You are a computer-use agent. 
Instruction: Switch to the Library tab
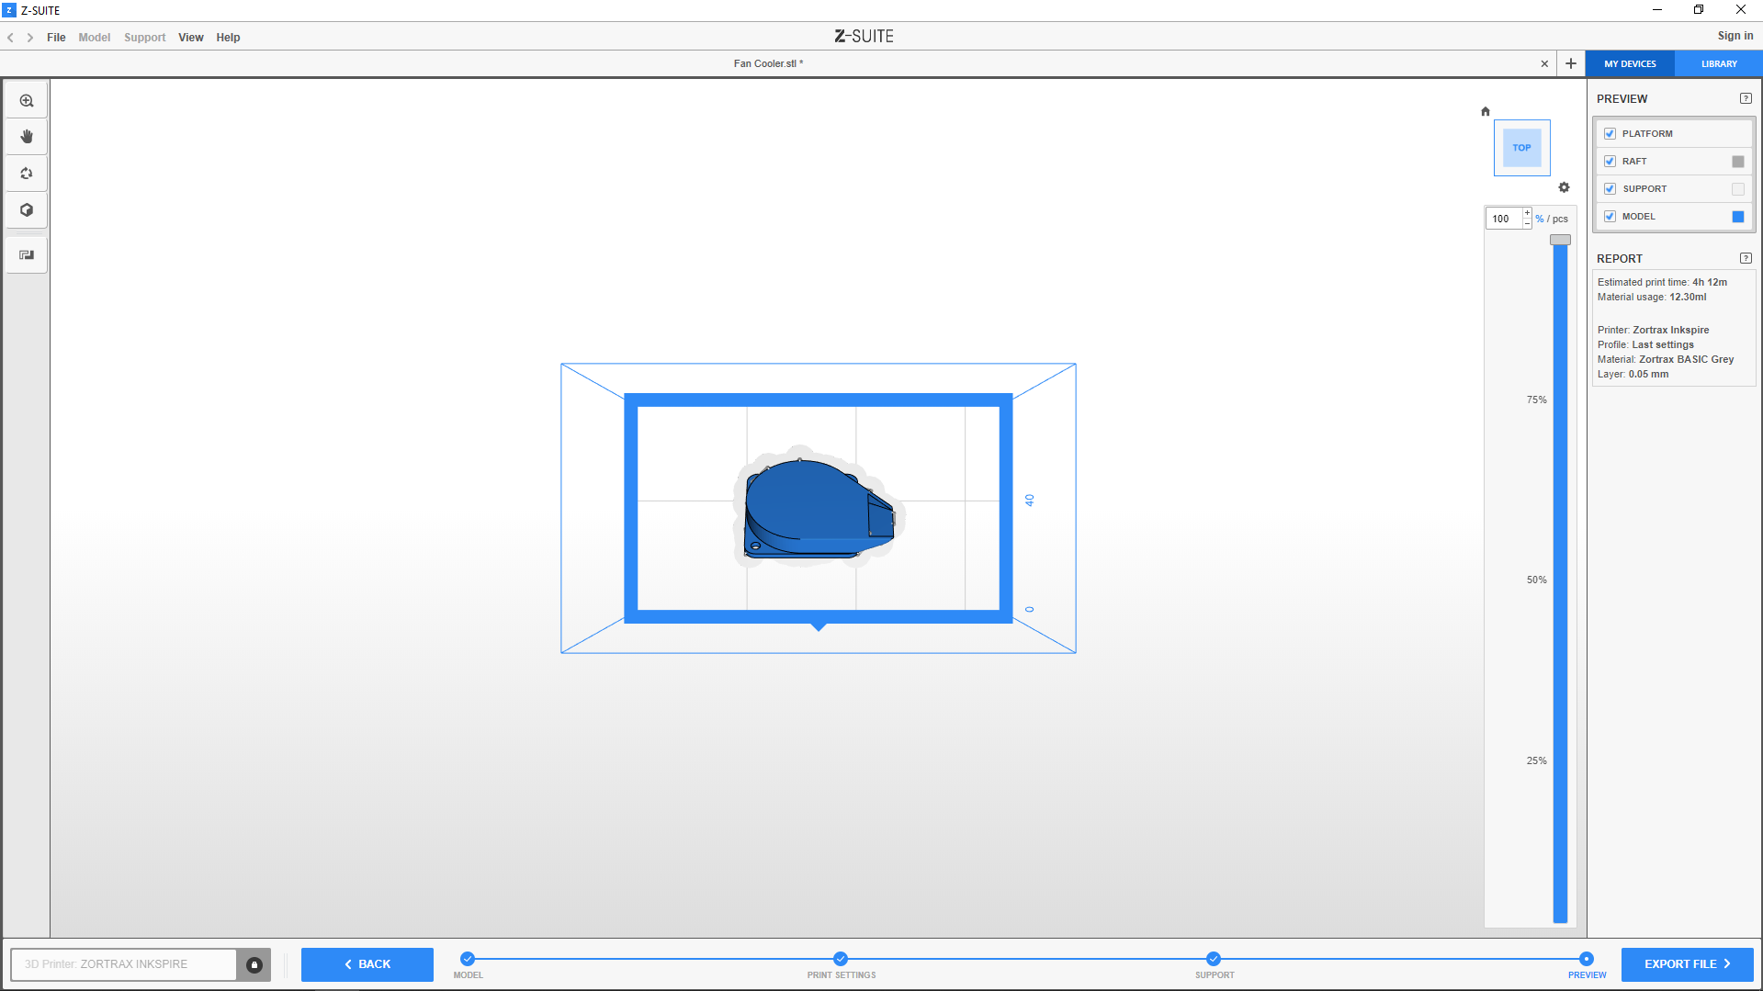[x=1718, y=64]
